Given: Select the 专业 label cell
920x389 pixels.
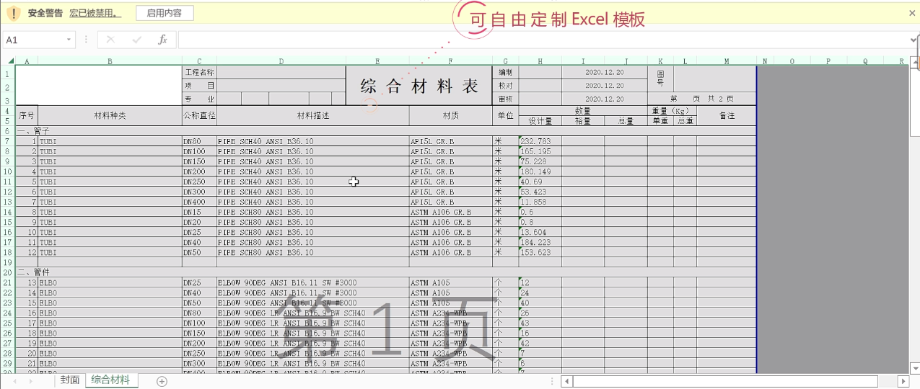Looking at the screenshot, I should pos(199,99).
